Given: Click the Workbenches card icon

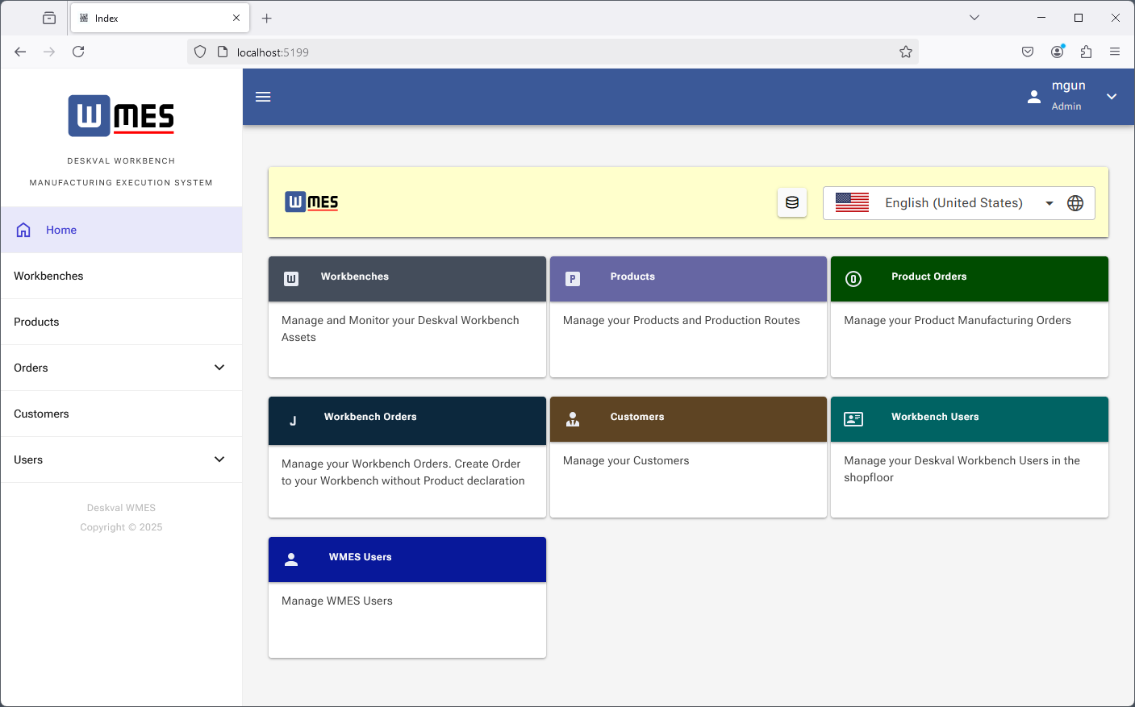Looking at the screenshot, I should (x=291, y=279).
